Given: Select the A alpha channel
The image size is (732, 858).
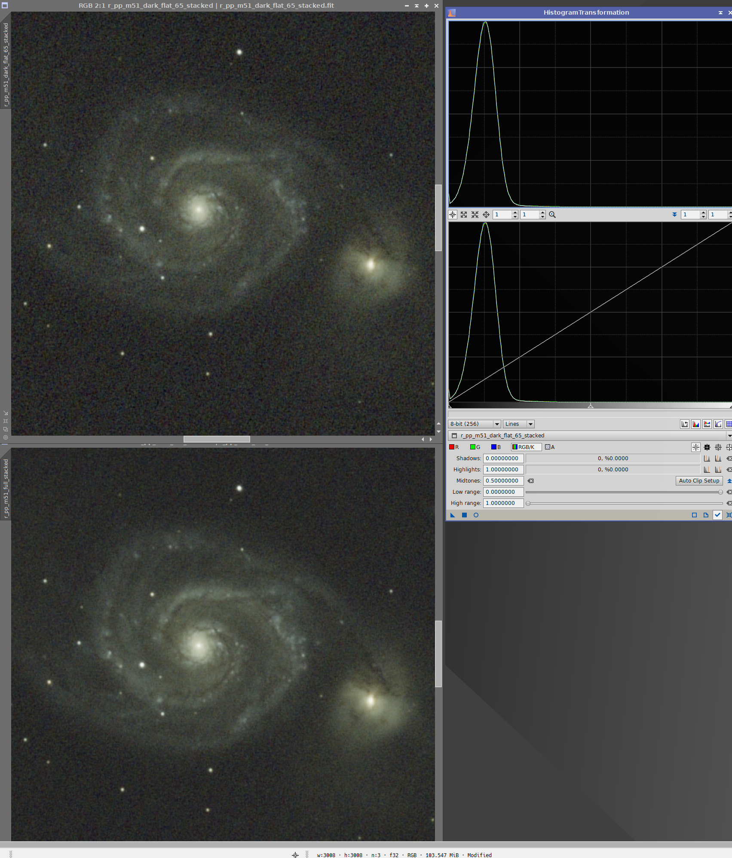Looking at the screenshot, I should pyautogui.click(x=550, y=447).
